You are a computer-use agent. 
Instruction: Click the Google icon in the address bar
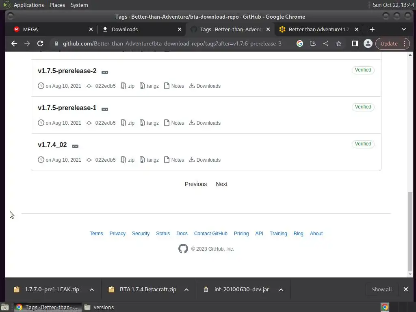pos(299,43)
